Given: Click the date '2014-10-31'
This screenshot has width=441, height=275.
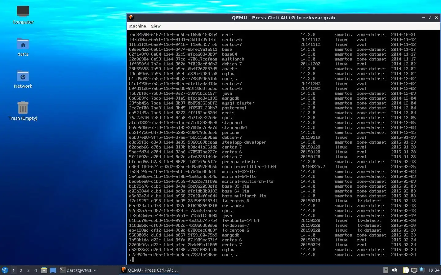Looking at the screenshot, I should 403,35.
